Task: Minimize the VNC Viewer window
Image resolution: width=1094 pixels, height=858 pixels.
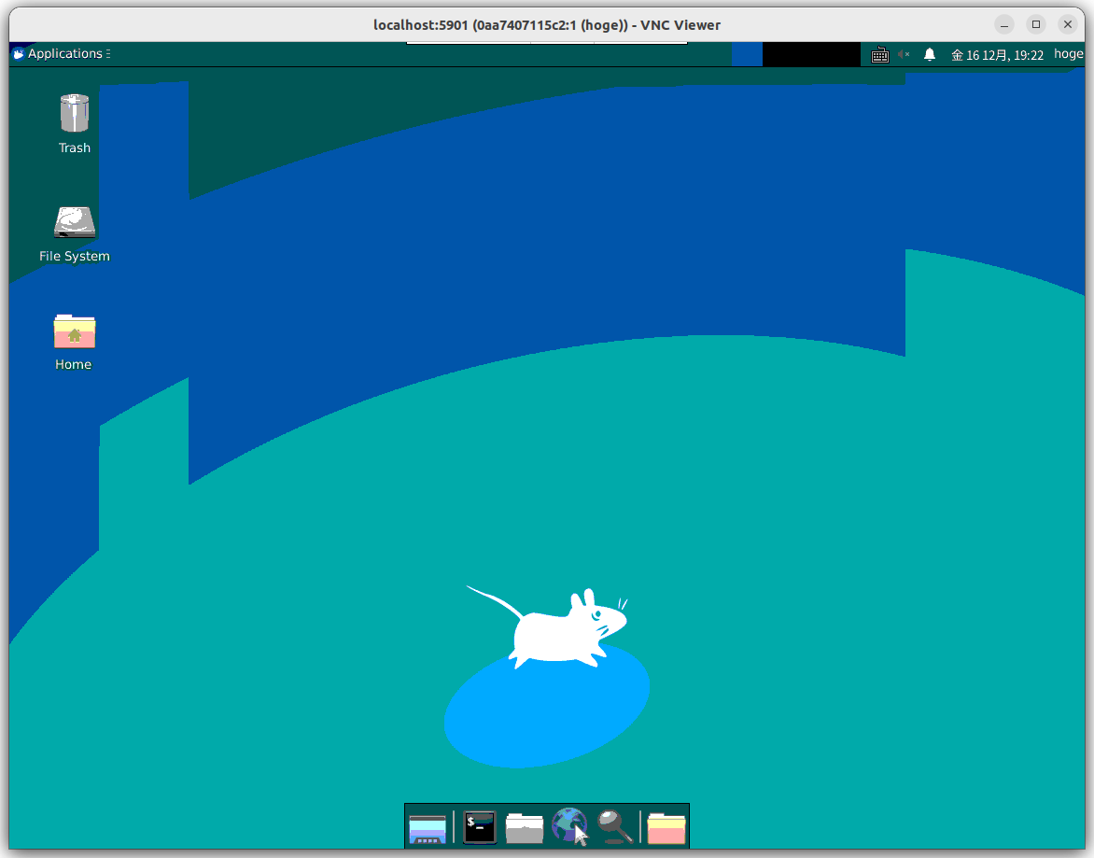Action: [x=1004, y=25]
